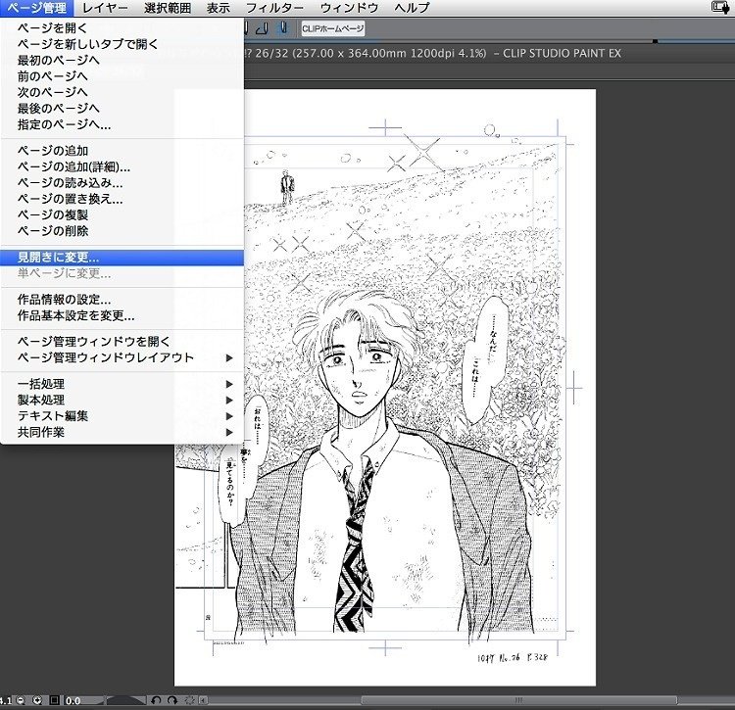Go to 最初のページへ
This screenshot has height=710, width=735.
coord(122,60)
